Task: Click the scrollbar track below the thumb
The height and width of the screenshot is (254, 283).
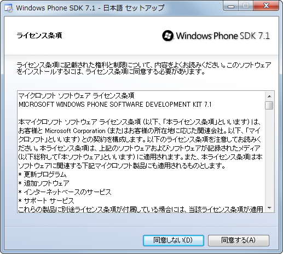Action: pos(269,157)
